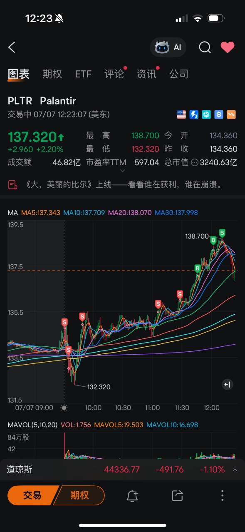
Task: Tap the Wi-Fi icon in status bar
Action: click(198, 18)
